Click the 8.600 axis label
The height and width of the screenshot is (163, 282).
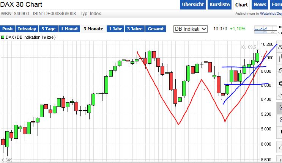(x=266, y=160)
